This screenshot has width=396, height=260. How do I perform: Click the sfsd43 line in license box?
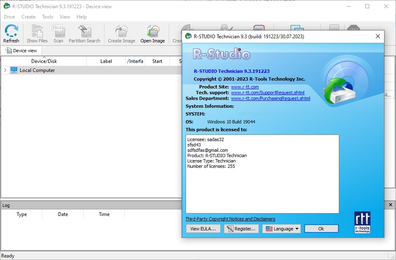click(x=194, y=145)
